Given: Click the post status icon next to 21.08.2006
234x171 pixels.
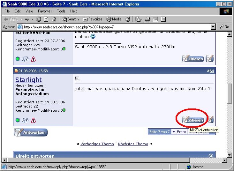Looking at the screenshot, I should (16, 71).
